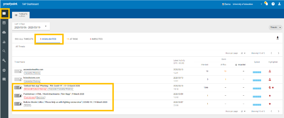The height and width of the screenshot is (118, 284).
Task: Sort by Intended users column header
Action: pos(205,65)
